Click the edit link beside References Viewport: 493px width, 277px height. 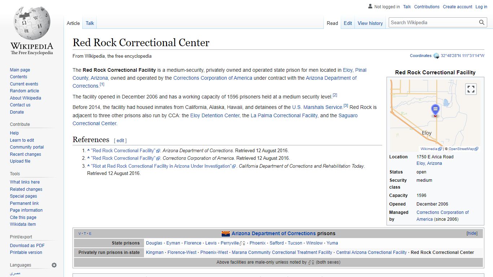point(120,141)
